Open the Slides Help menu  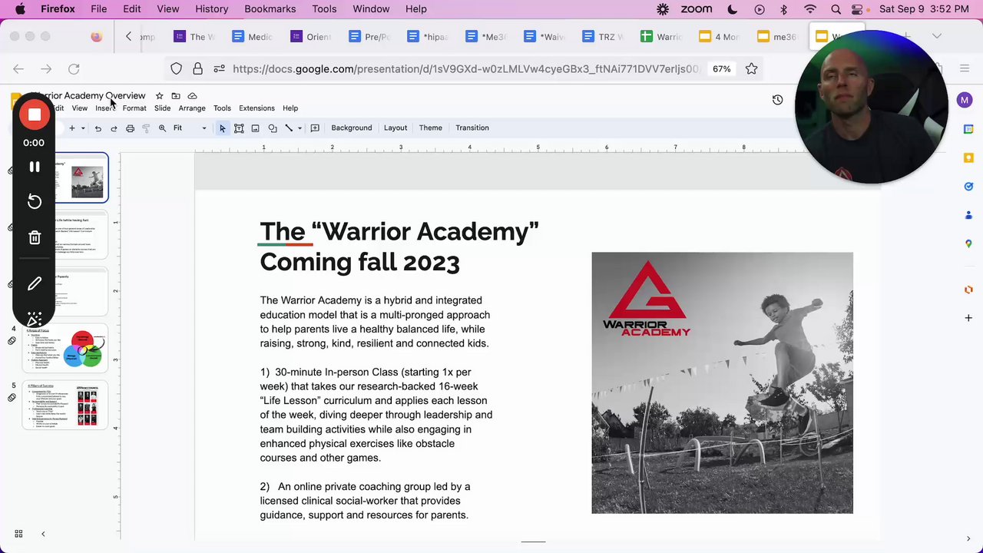(290, 108)
